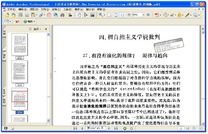Open the 工具(T) menu
Image resolution: width=208 pixels, height=134 pixels.
coord(68,9)
